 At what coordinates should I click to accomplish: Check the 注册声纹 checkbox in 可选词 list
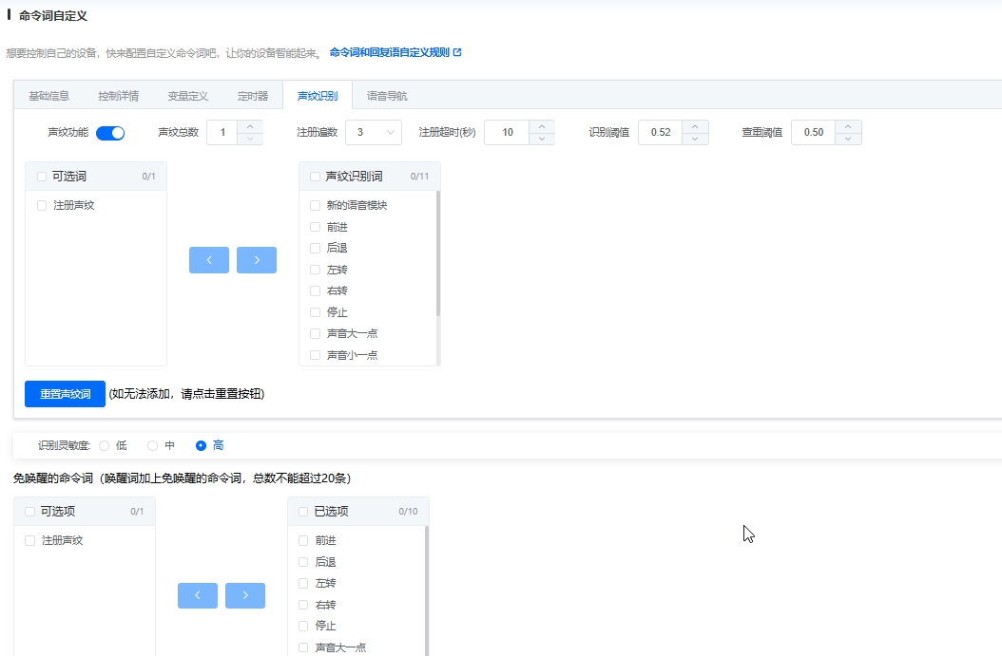click(x=41, y=205)
